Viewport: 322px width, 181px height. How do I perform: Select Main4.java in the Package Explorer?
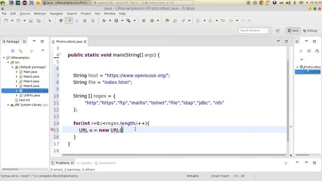pyautogui.click(x=31, y=86)
